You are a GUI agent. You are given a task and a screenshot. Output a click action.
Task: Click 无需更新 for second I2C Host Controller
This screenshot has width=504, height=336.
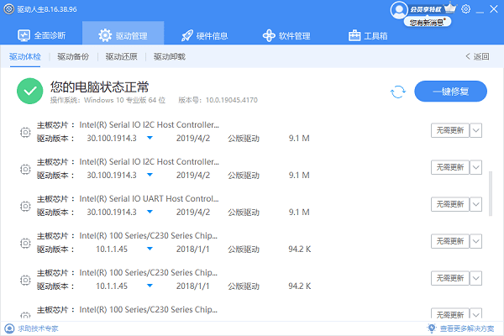(450, 167)
